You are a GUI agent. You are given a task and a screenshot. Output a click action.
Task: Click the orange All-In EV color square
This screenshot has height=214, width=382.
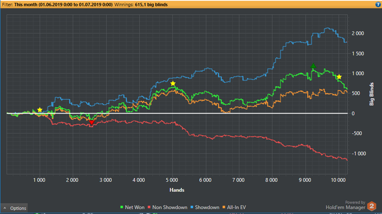click(224, 207)
